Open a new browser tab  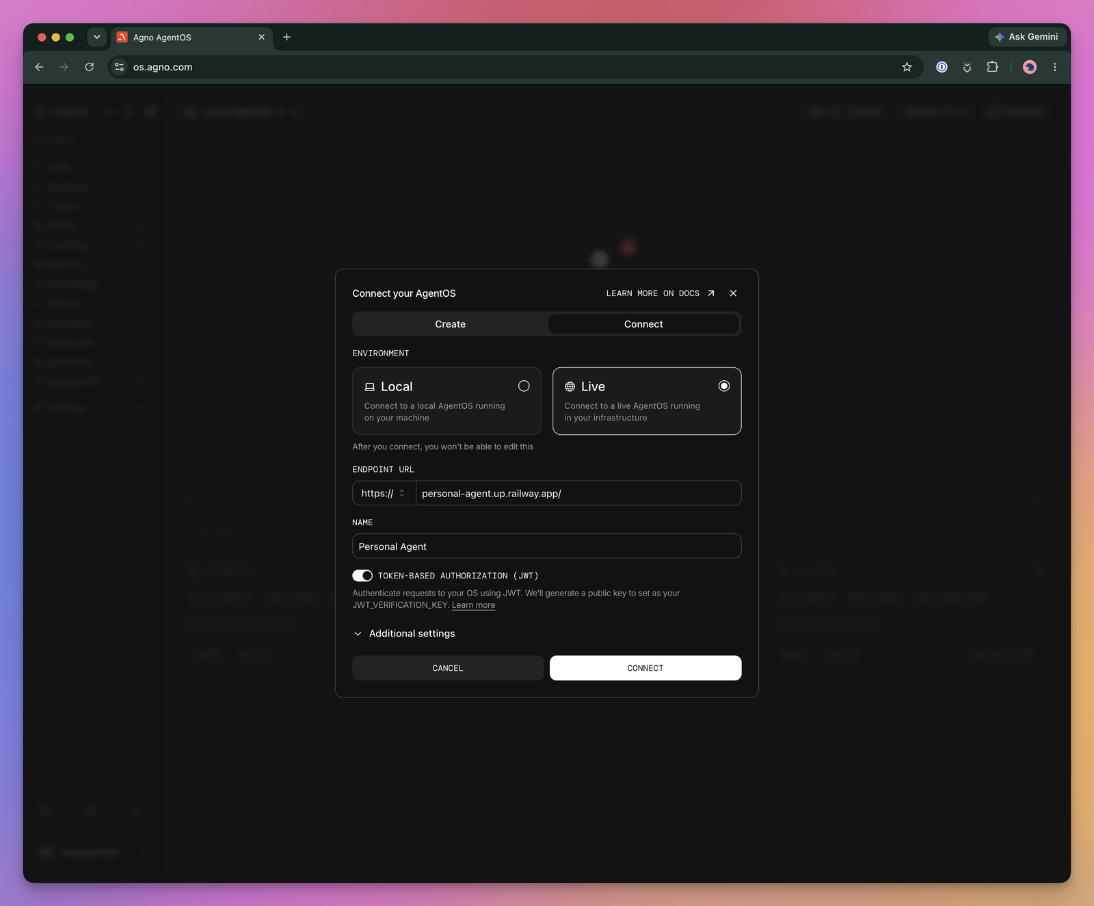click(x=286, y=37)
